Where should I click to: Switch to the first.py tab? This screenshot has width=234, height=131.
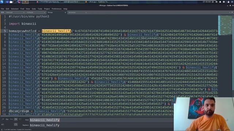pyautogui.click(x=56, y=12)
